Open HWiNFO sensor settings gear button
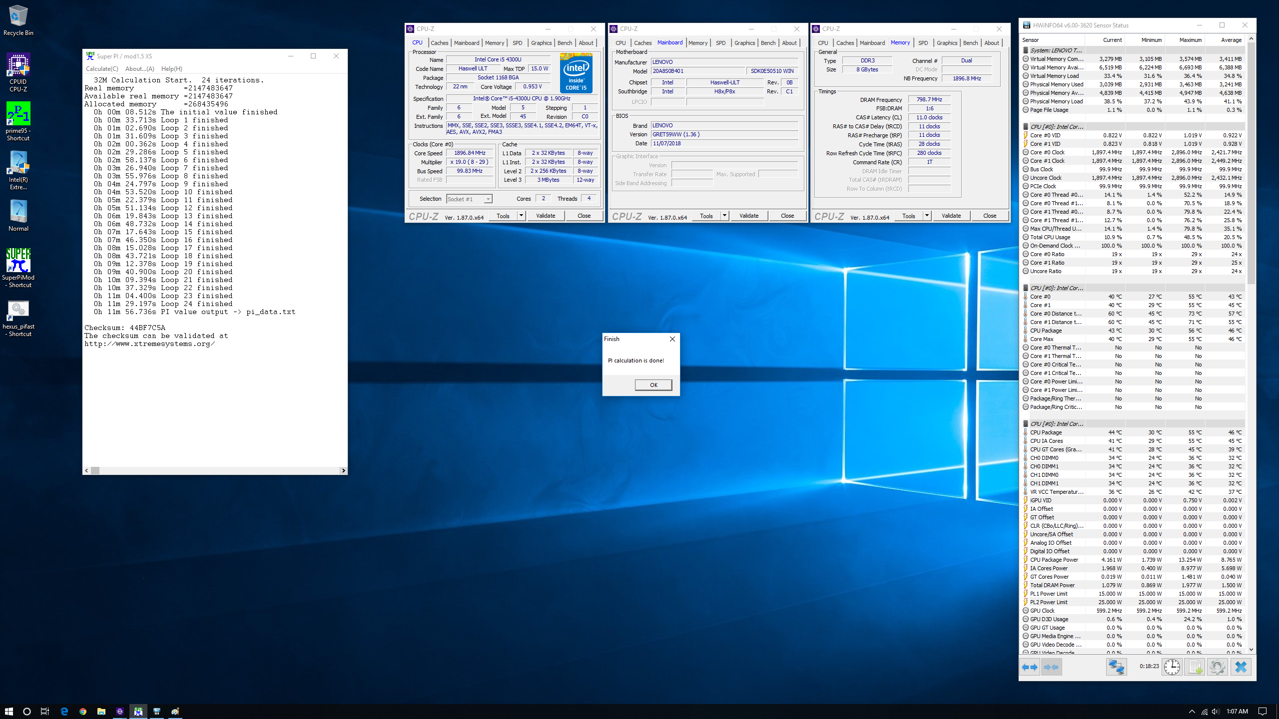 pos(1218,667)
